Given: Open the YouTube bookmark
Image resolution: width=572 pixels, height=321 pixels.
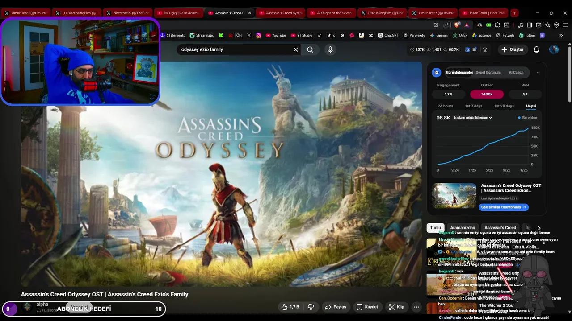Looking at the screenshot, I should click(x=276, y=35).
